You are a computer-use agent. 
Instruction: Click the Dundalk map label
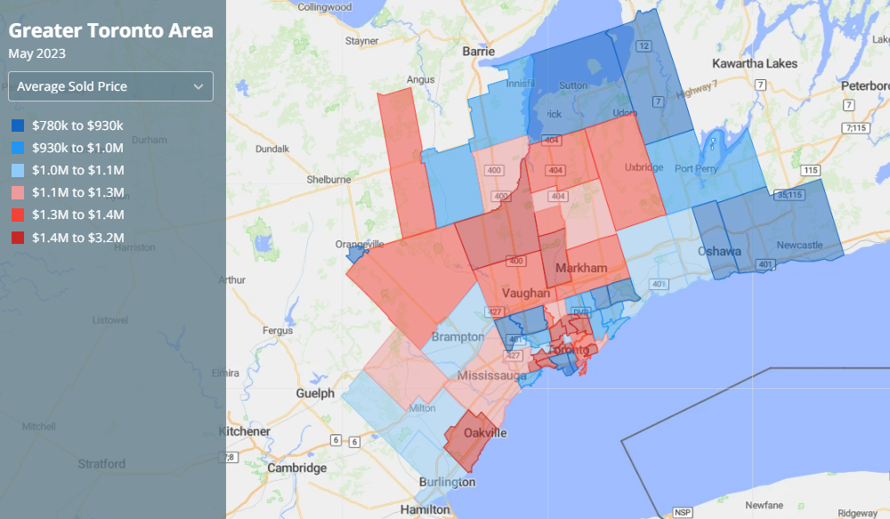point(272,149)
